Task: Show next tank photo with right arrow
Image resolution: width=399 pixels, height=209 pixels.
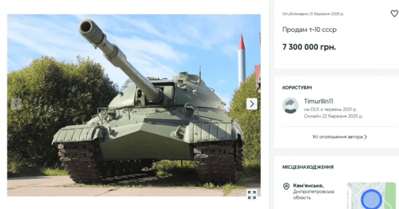Action: (252, 104)
